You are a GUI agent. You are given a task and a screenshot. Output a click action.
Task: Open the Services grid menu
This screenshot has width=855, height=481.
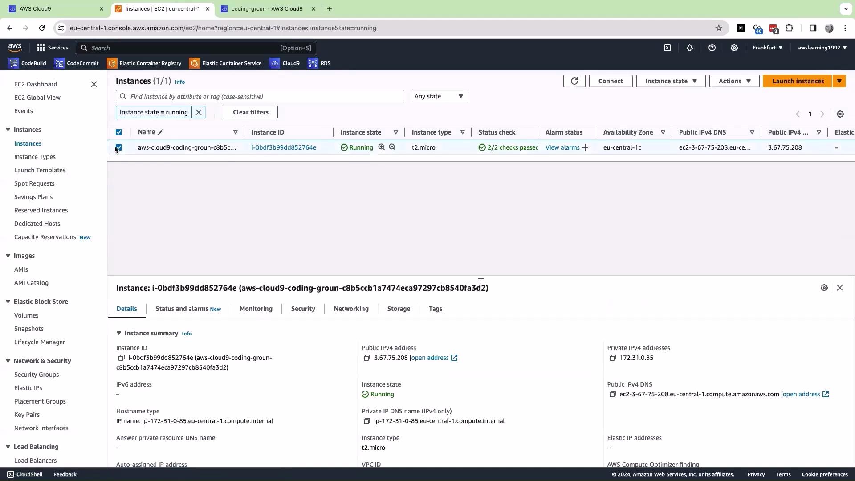(53, 48)
